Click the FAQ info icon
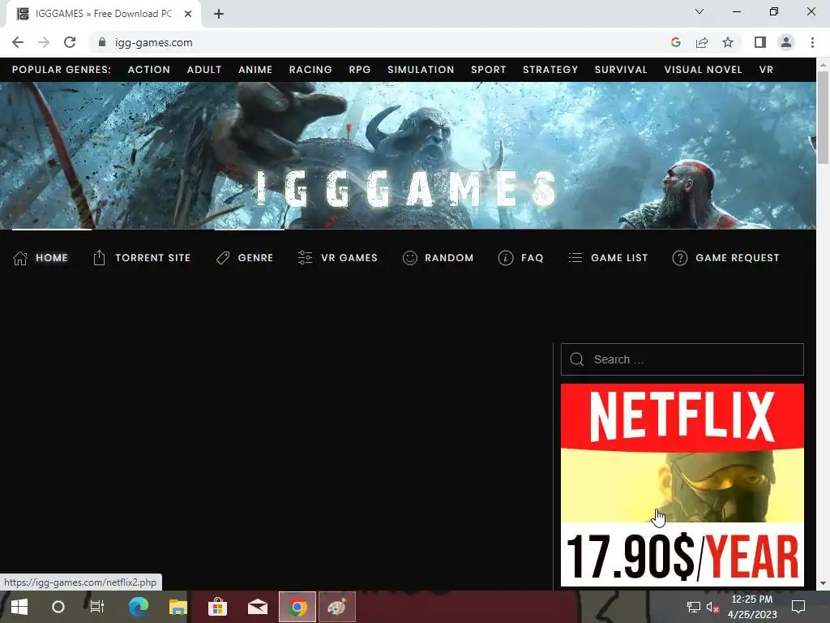Viewport: 830px width, 623px height. (x=506, y=258)
